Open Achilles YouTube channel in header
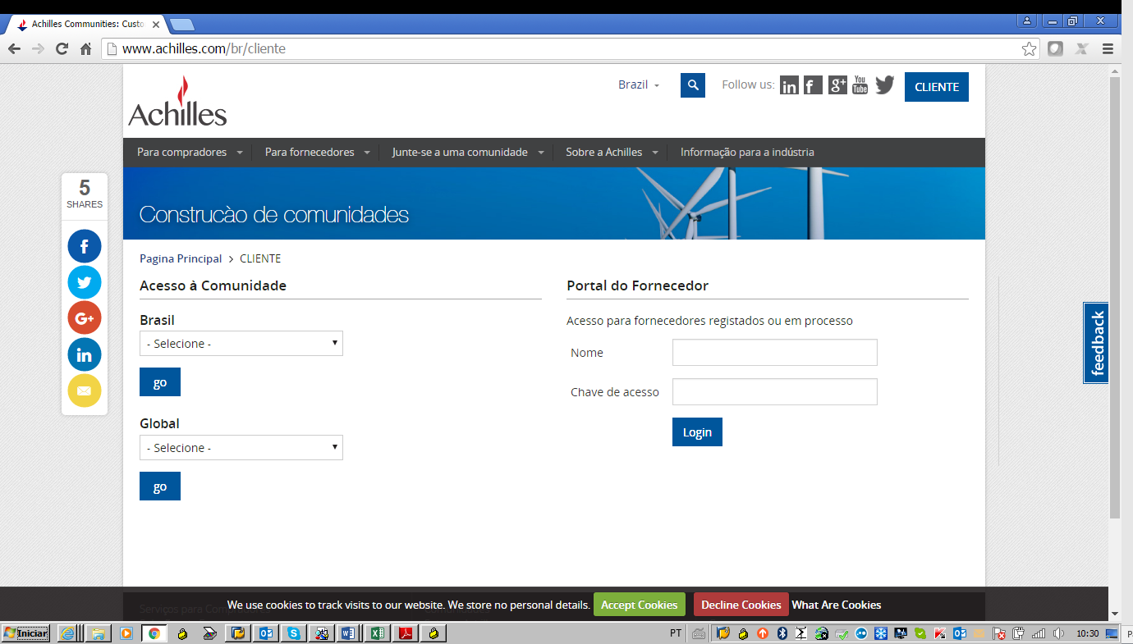 click(x=860, y=84)
